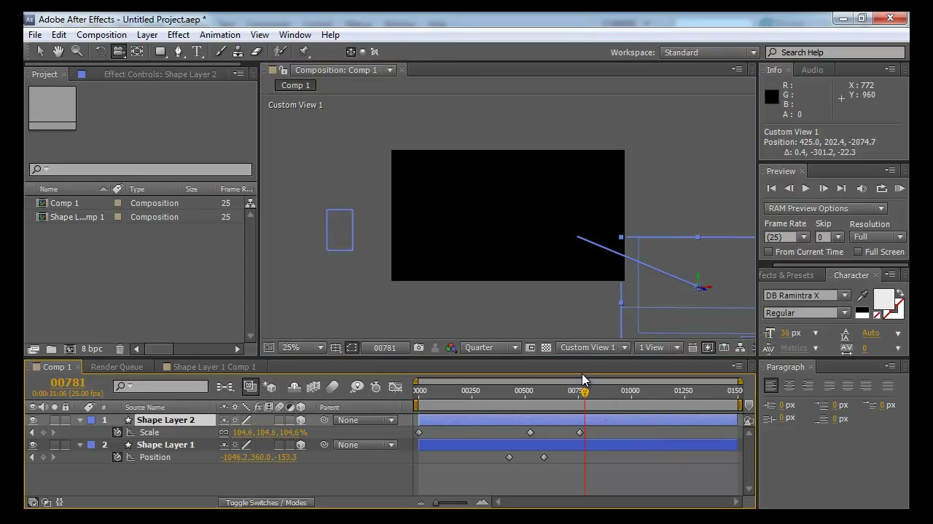Open the Workspace Standard dropdown
933x524 pixels.
[x=709, y=52]
